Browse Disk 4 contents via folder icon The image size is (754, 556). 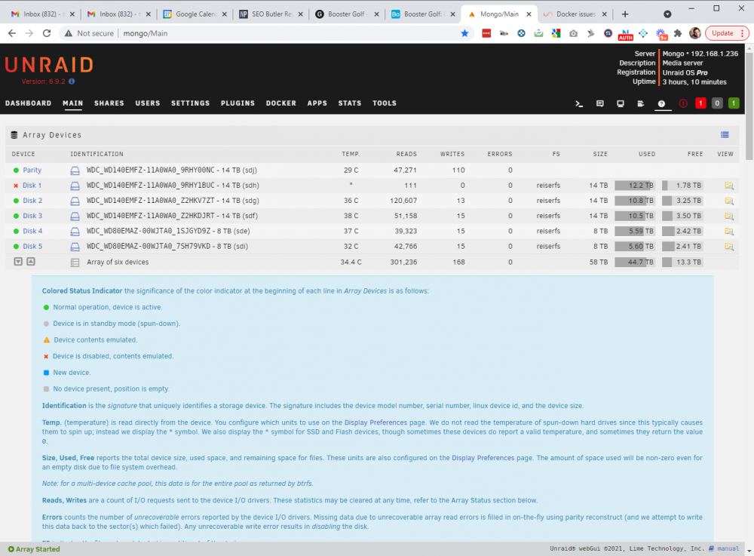tap(729, 232)
